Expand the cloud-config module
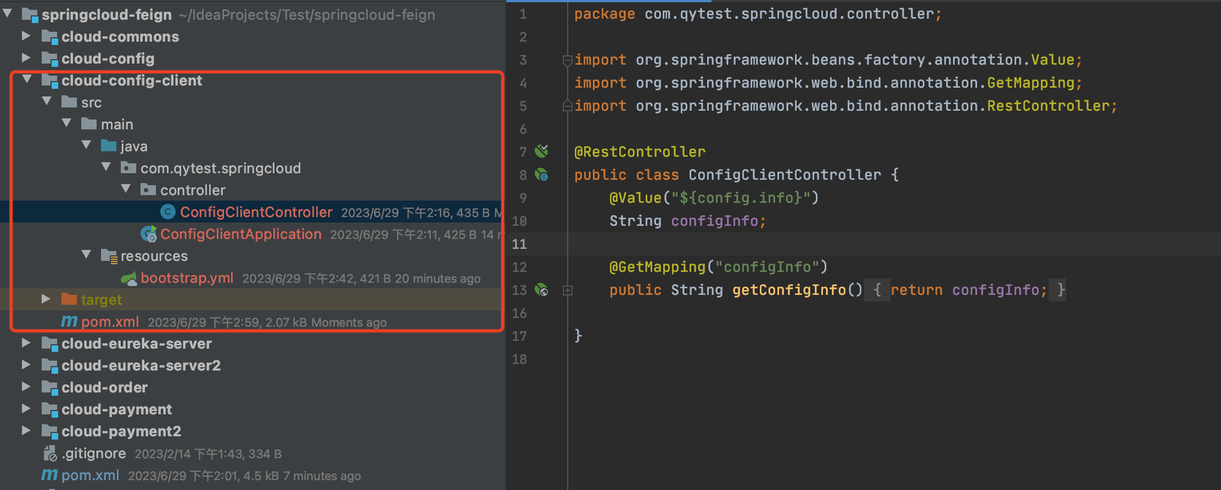Image resolution: width=1221 pixels, height=490 pixels. tap(26, 58)
